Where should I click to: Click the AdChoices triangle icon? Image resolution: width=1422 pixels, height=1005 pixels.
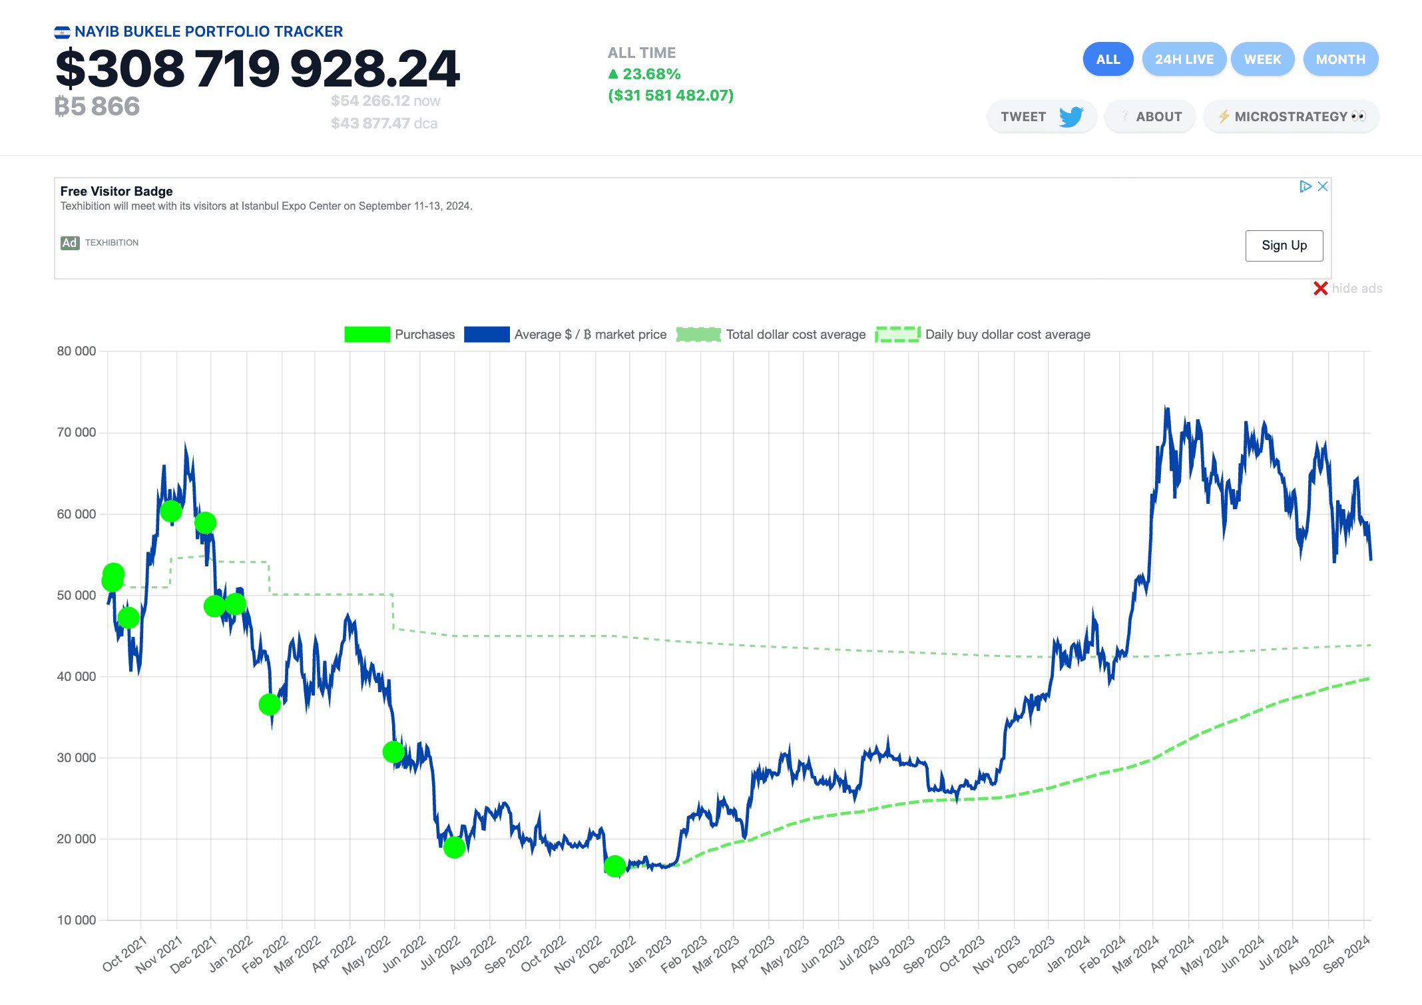click(1305, 186)
